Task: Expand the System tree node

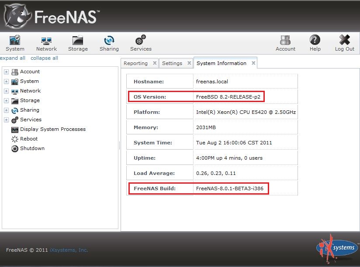Action: (6, 81)
